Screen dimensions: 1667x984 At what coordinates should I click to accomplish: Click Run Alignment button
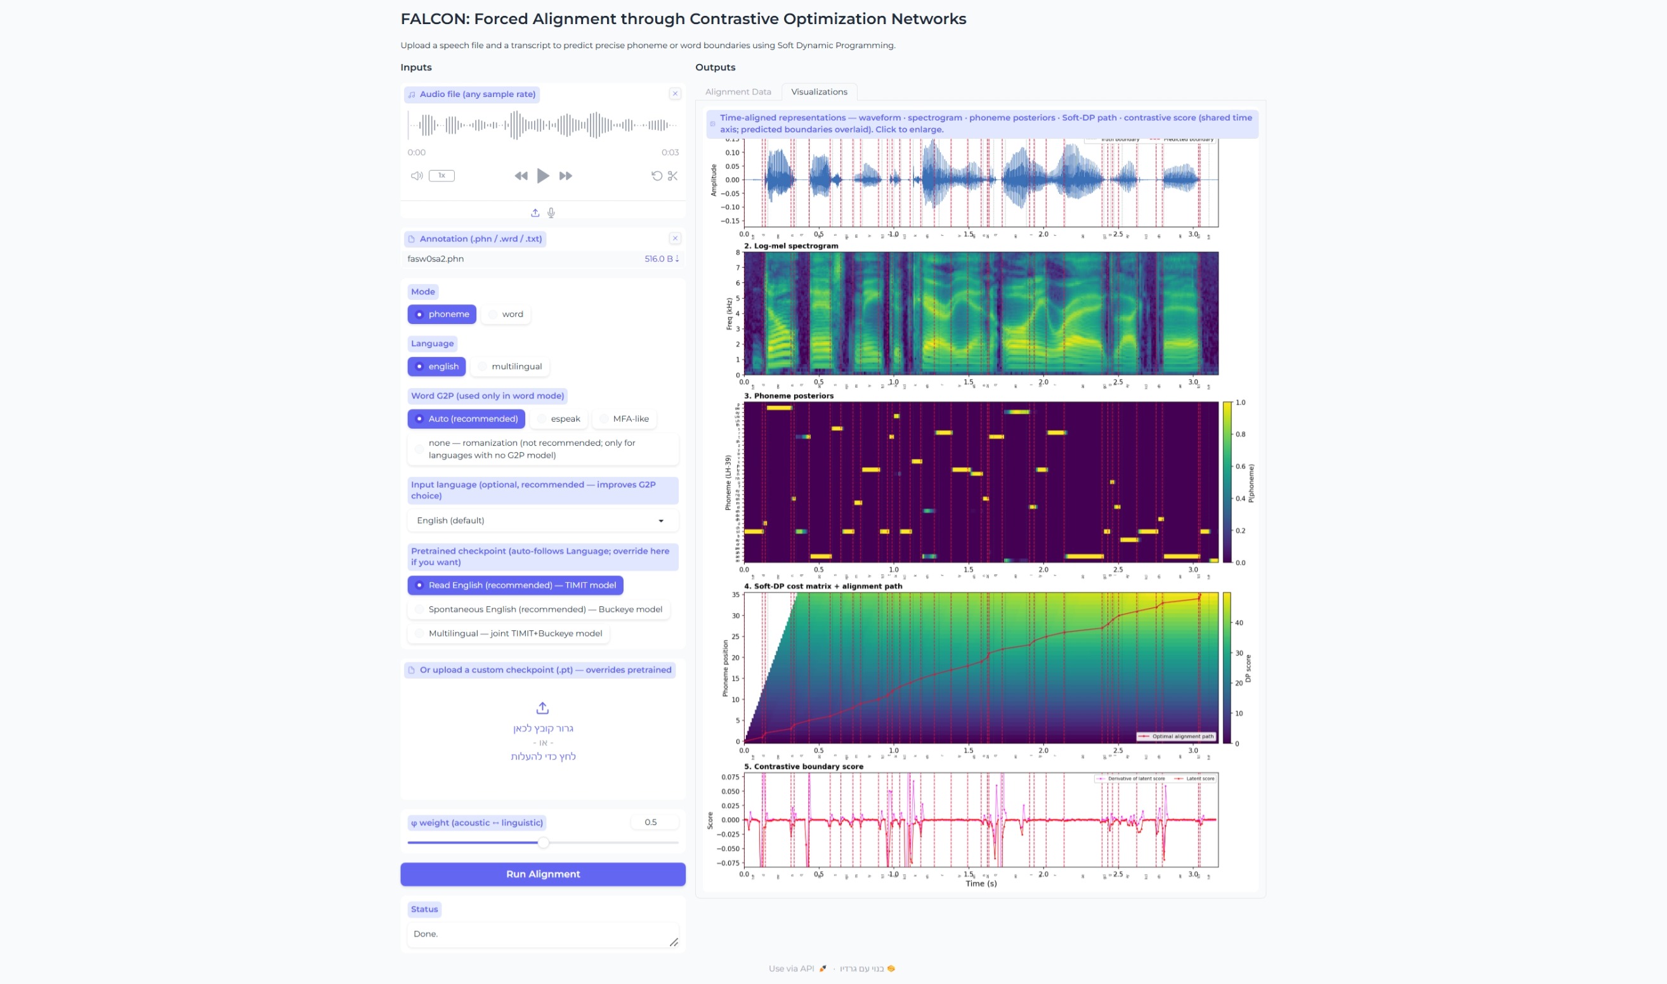[x=542, y=874]
